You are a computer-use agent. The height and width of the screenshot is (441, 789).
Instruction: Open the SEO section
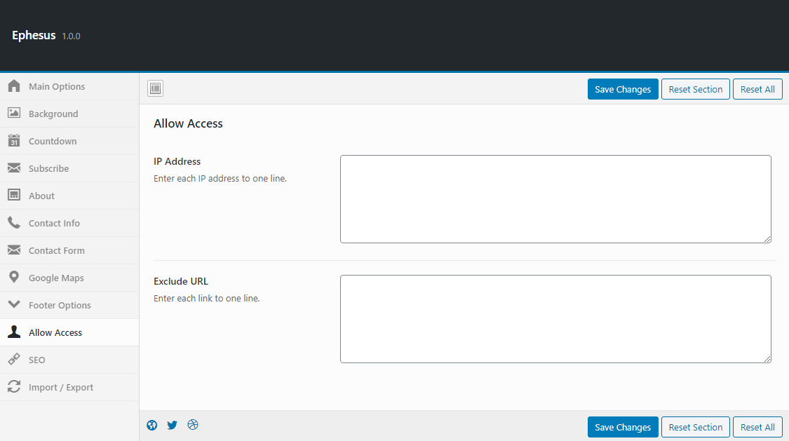tap(36, 360)
